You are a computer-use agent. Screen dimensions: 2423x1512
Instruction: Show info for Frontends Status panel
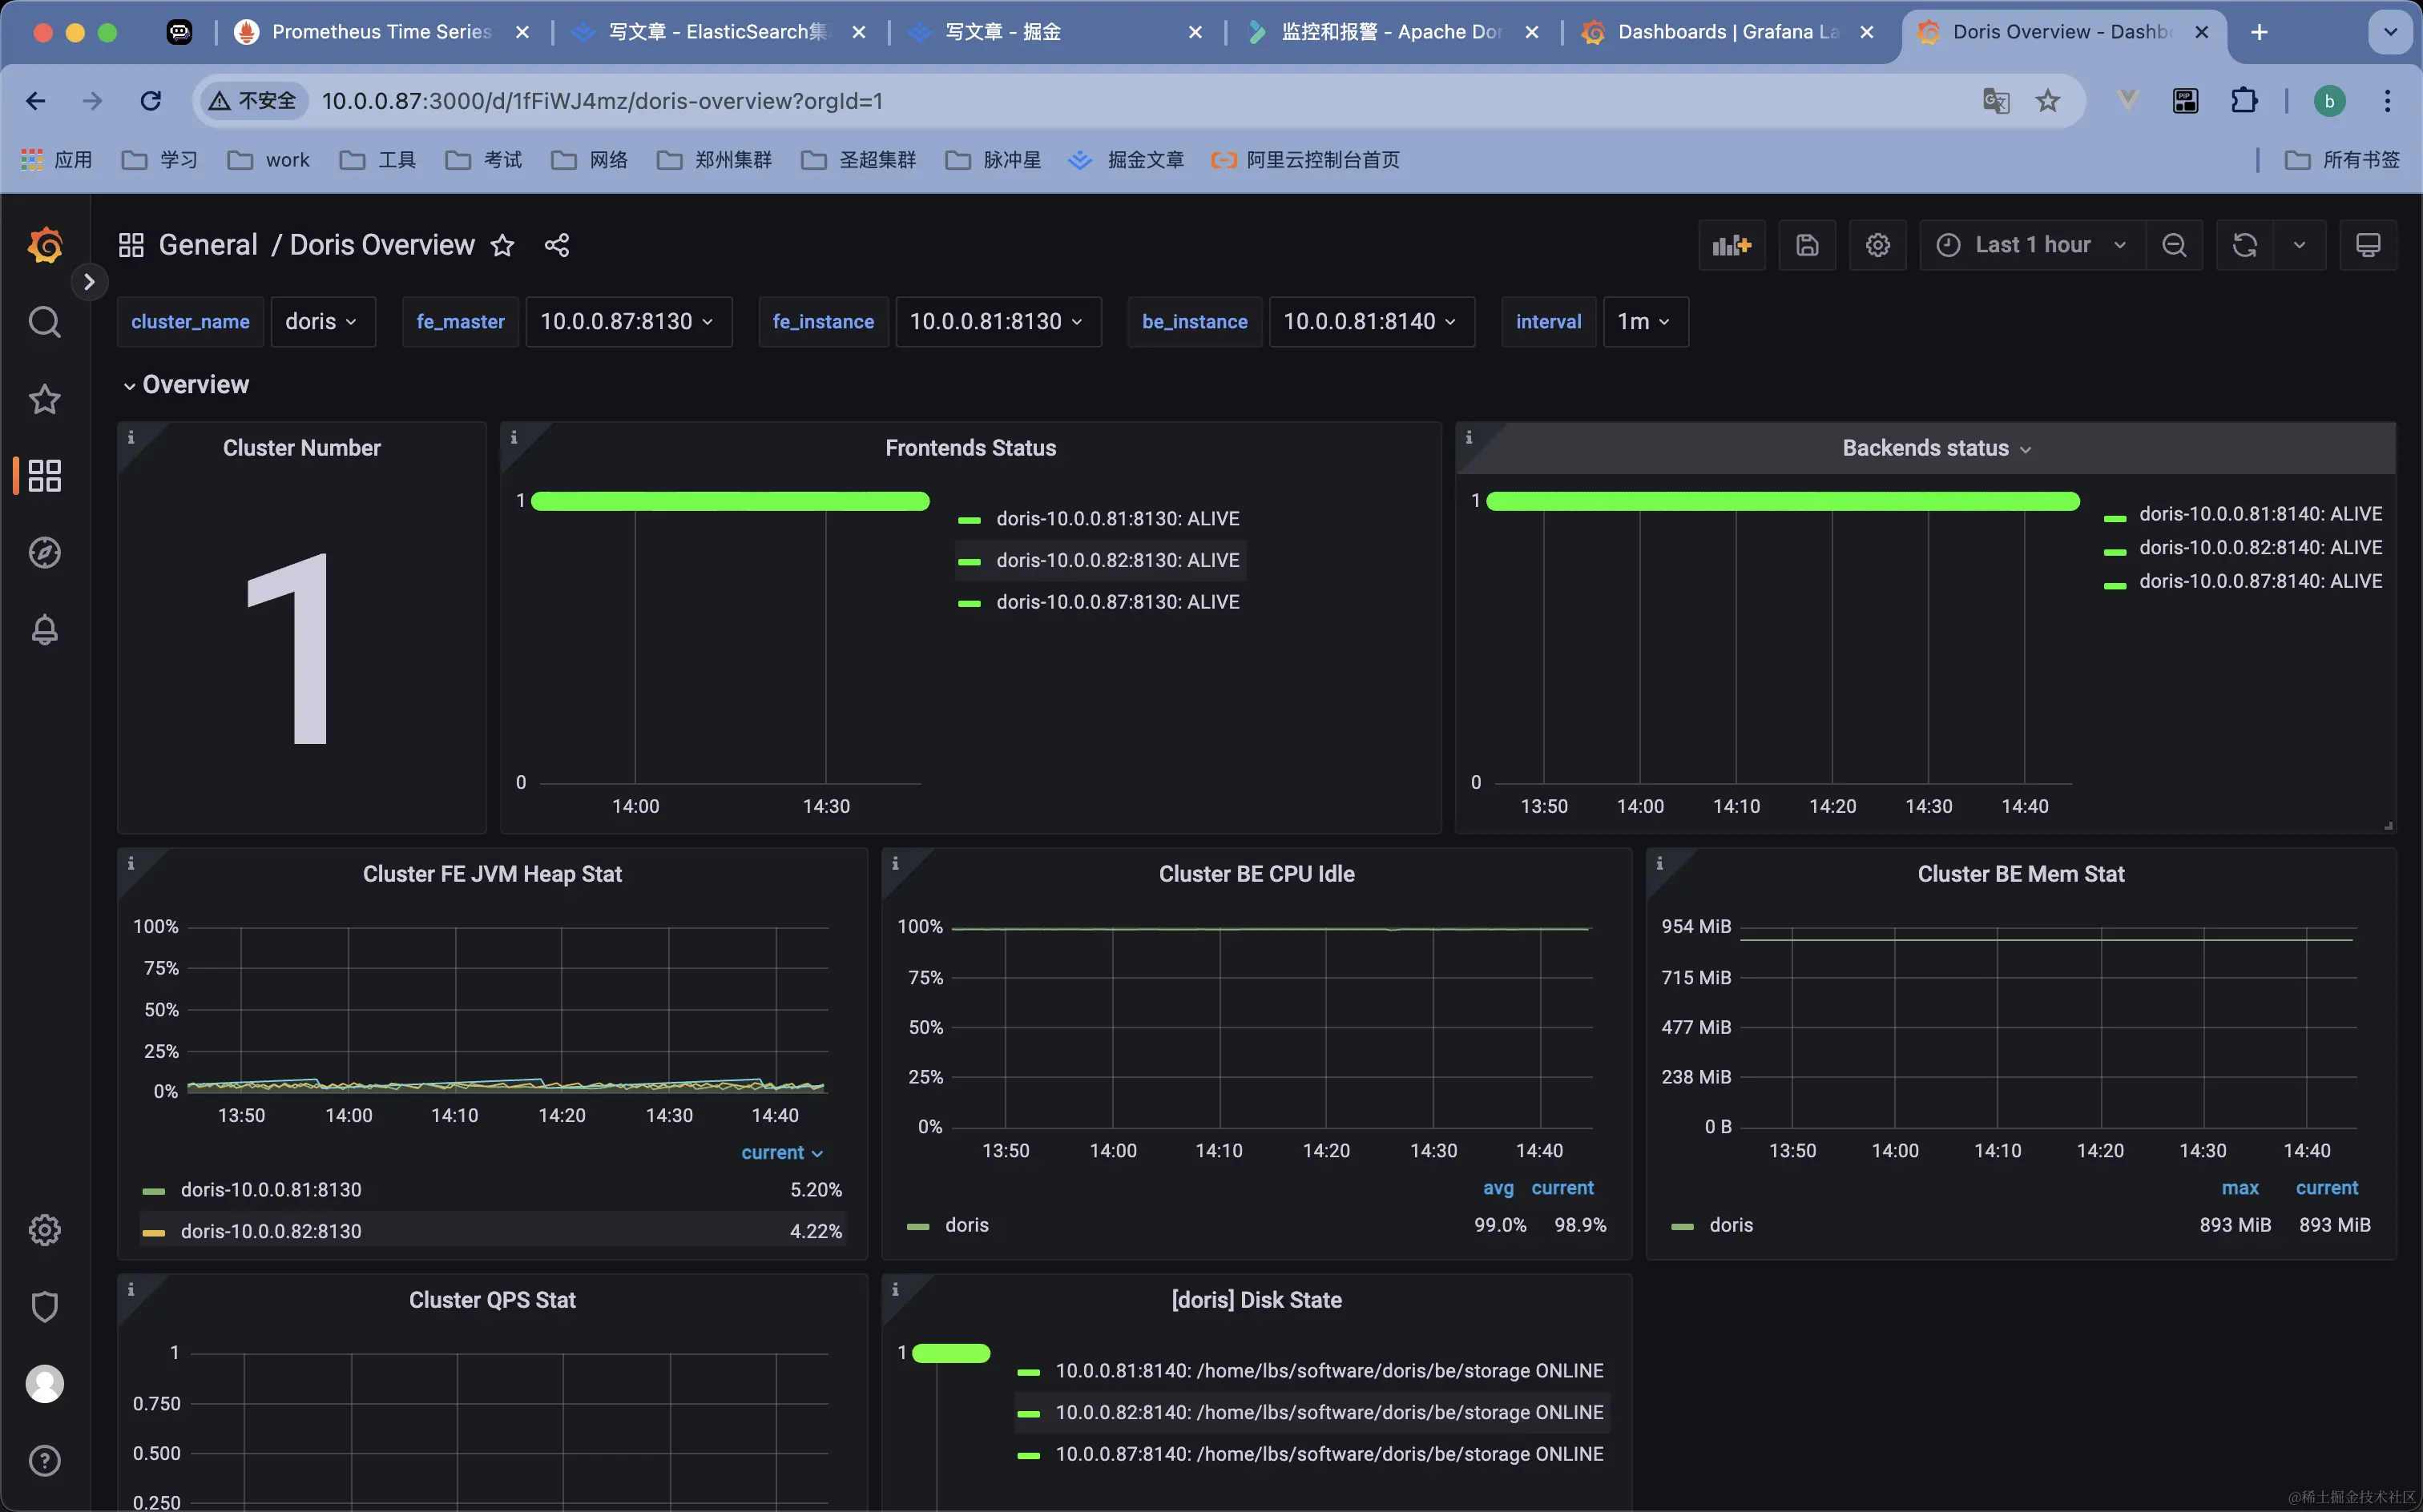[514, 437]
